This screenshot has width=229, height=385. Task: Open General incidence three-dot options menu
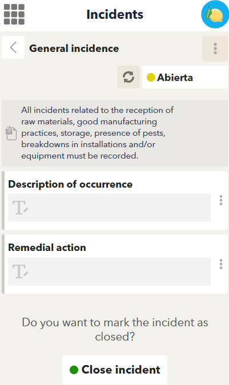(215, 48)
